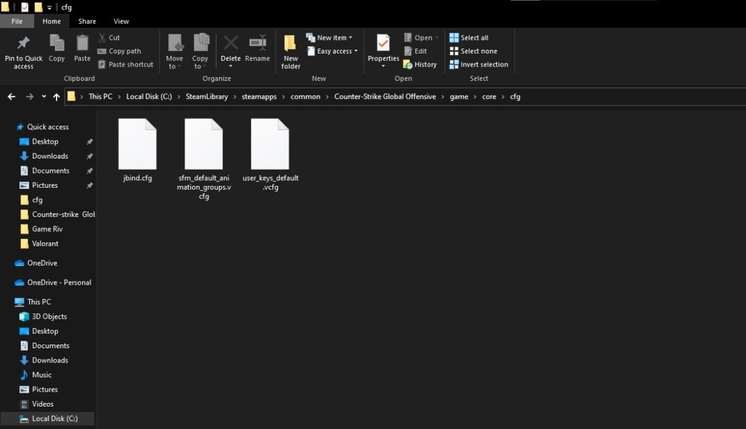Click Select none

473,51
